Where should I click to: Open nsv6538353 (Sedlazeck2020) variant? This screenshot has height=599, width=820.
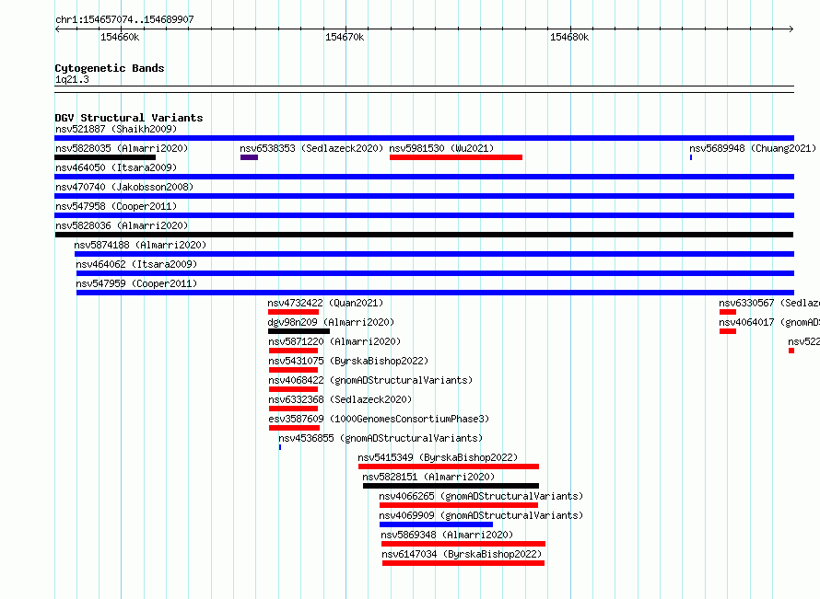tap(311, 148)
